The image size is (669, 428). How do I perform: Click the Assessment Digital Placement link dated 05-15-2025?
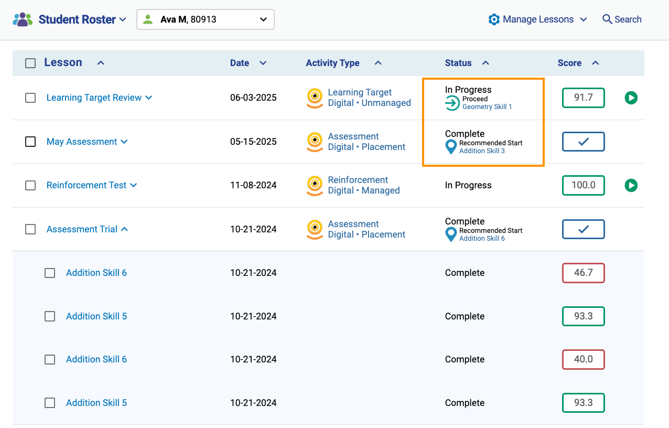tap(366, 142)
